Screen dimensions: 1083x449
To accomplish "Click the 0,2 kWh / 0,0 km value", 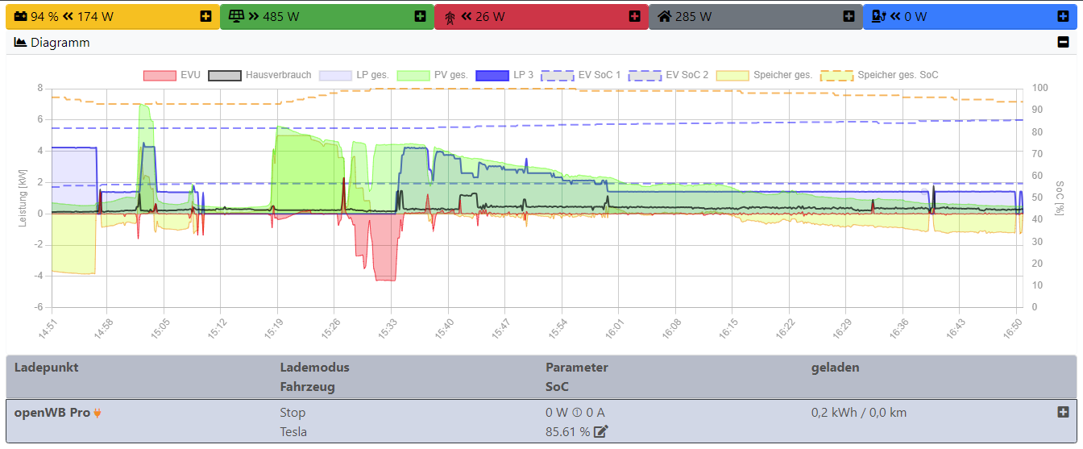I will 859,413.
